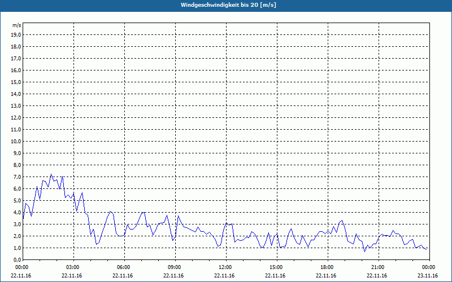This screenshot has width=452, height=282.
Task: Select the 12:00 time axis label
Action: tap(226, 267)
